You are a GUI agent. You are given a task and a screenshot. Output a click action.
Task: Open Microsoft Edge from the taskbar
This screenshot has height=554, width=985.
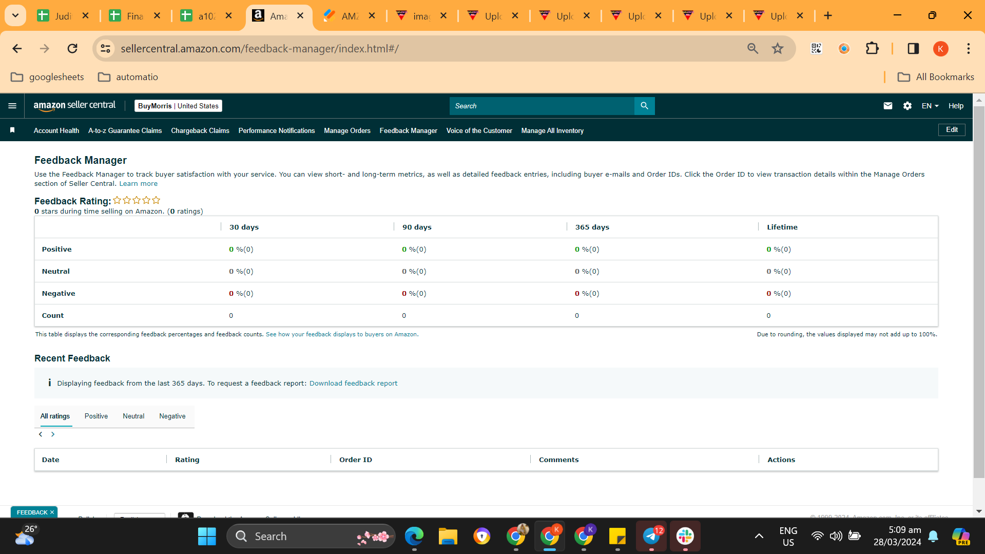414,537
